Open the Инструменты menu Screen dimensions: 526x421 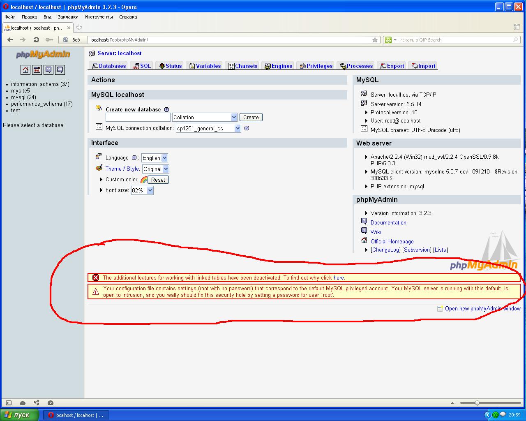(99, 17)
